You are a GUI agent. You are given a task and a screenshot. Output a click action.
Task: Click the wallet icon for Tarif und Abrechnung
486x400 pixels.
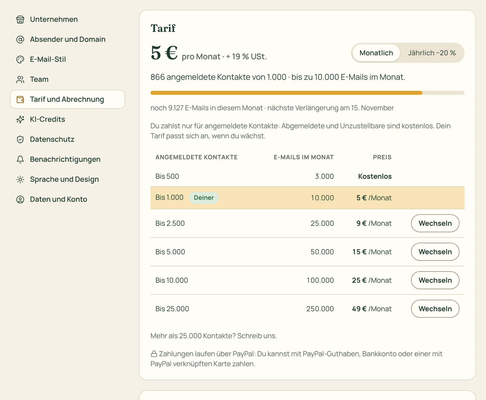(20, 99)
